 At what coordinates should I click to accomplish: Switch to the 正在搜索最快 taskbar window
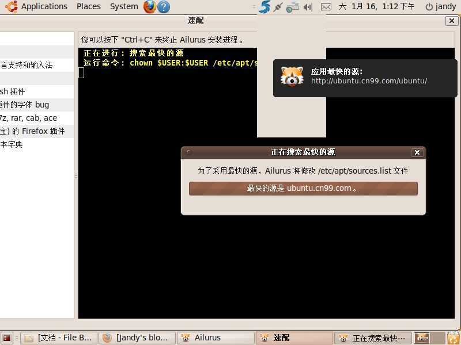click(372, 338)
